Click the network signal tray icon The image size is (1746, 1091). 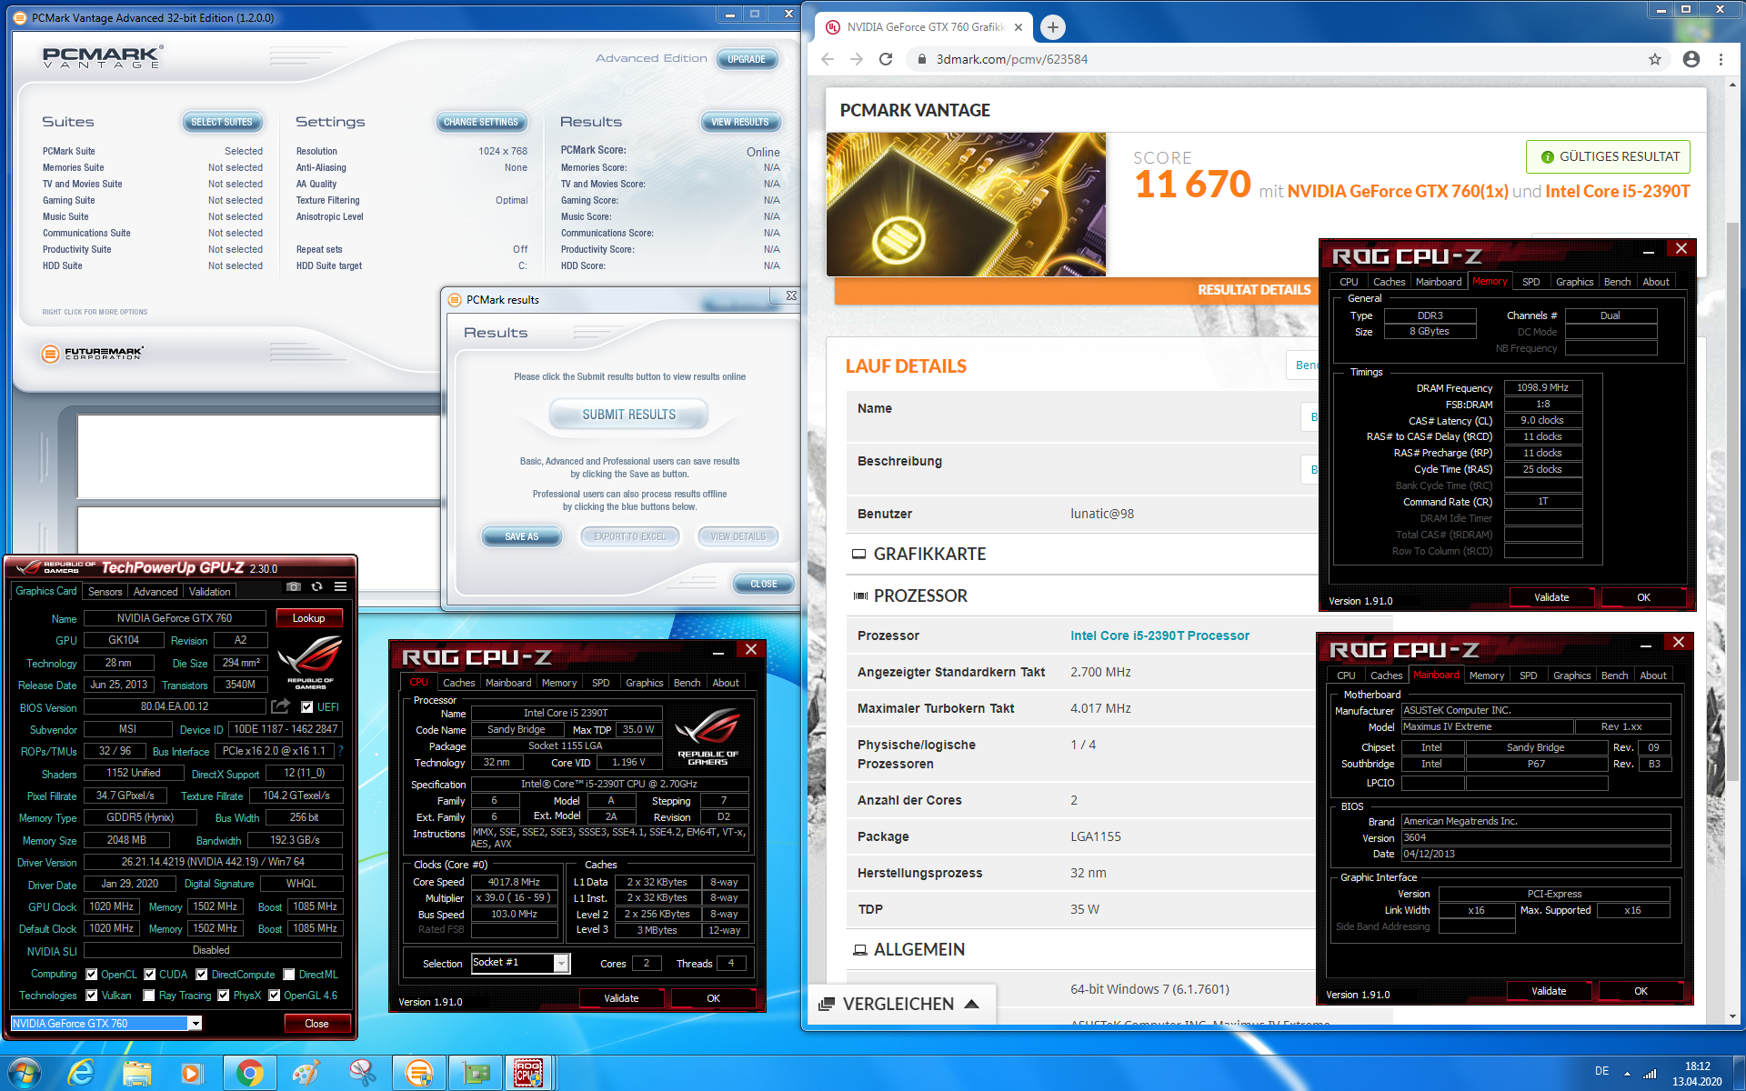click(x=1650, y=1073)
